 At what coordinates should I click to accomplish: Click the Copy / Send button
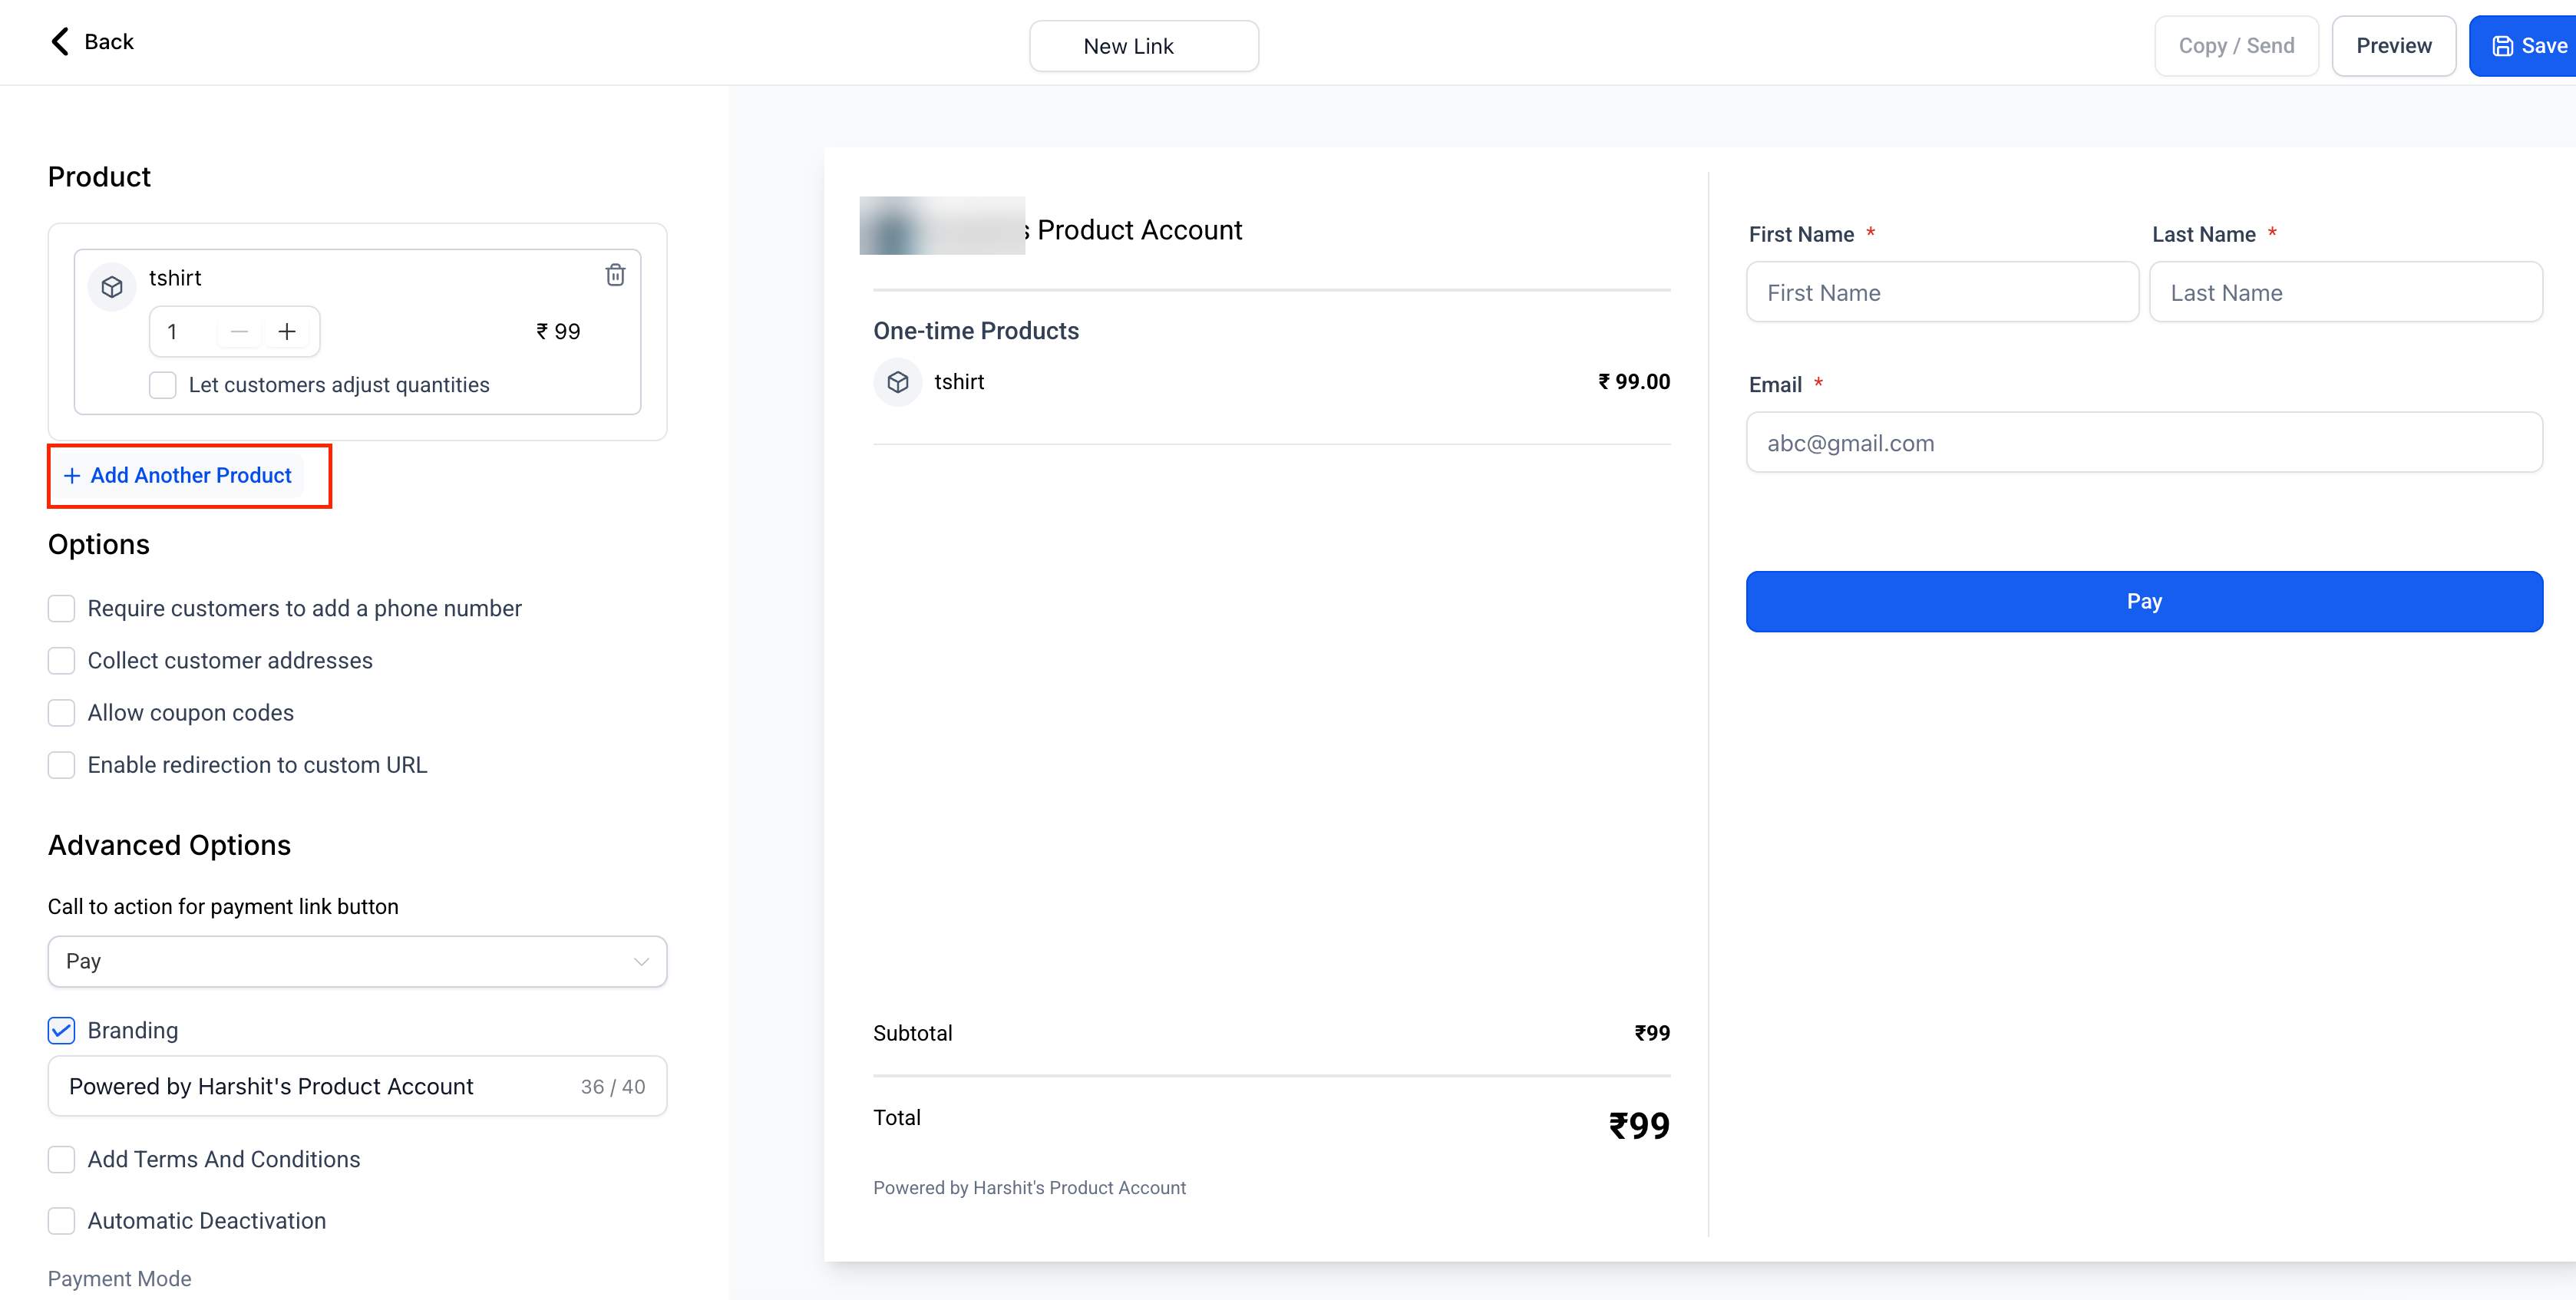(2235, 46)
